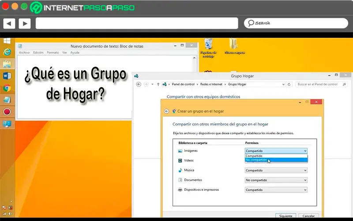Click the Música library icon

[180, 170]
